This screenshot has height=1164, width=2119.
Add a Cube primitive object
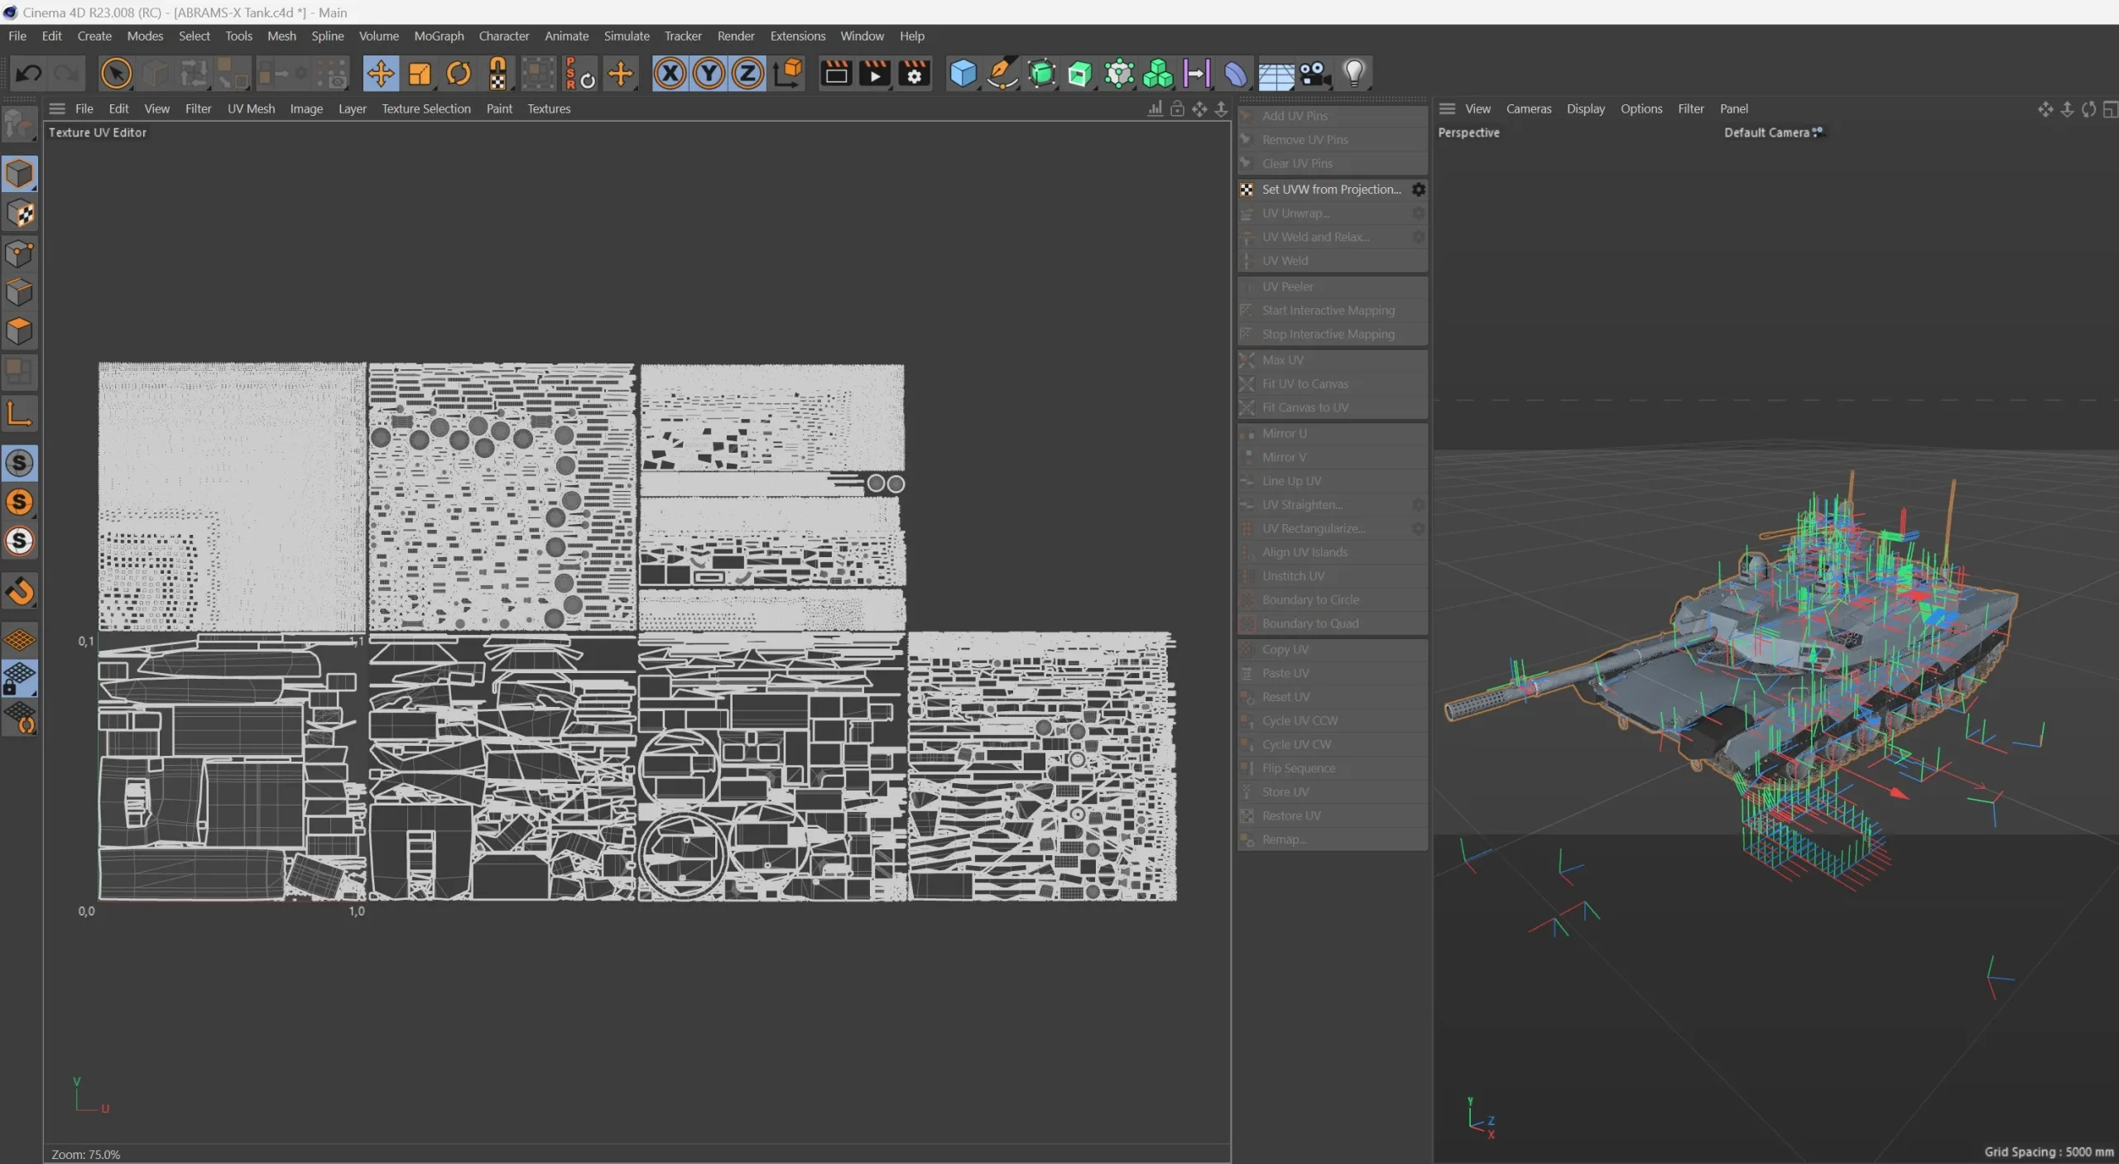click(x=963, y=74)
